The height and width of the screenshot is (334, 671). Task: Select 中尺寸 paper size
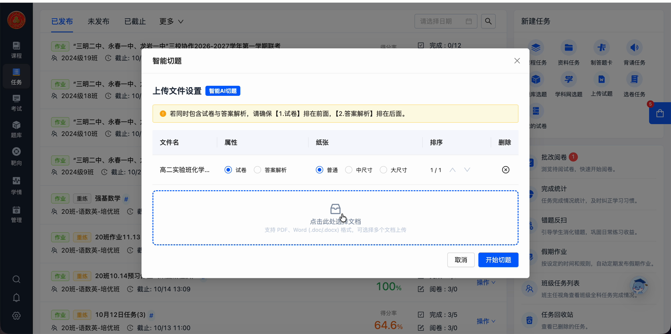(x=349, y=170)
